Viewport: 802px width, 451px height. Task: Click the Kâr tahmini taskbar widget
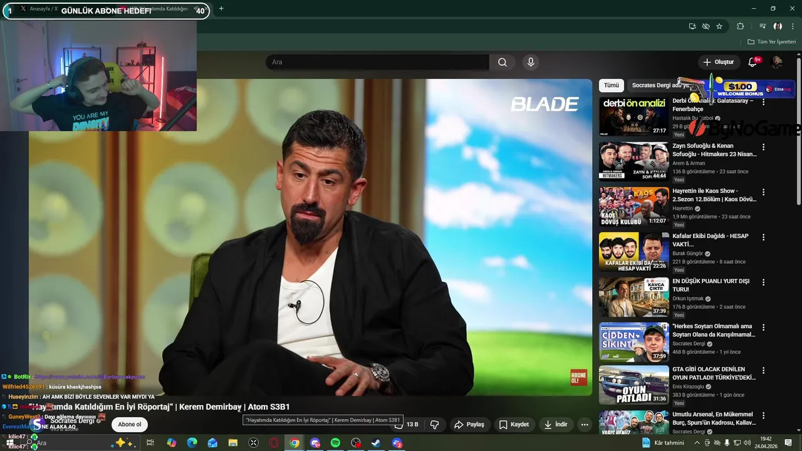click(x=663, y=443)
